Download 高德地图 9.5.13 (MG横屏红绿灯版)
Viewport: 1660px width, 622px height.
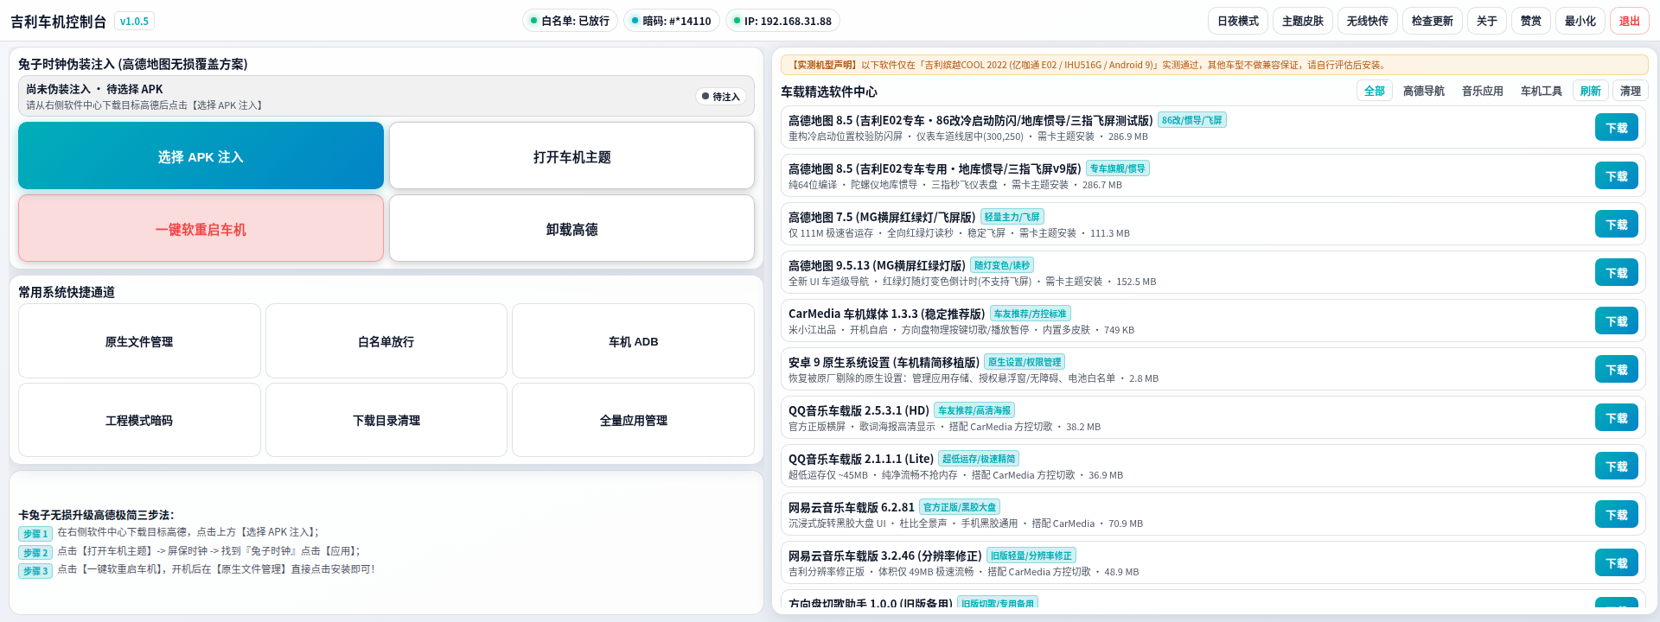point(1617,273)
